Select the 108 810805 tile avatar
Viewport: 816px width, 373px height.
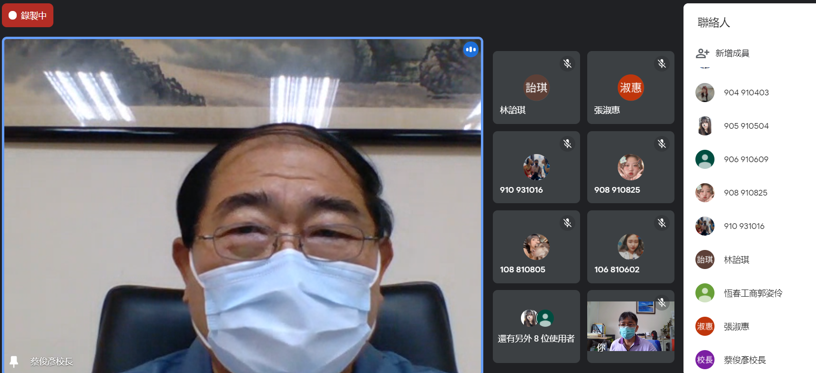536,247
